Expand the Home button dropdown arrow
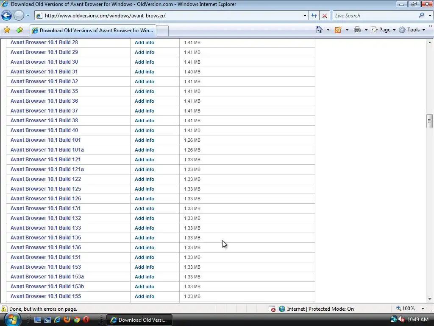434x326 pixels. [328, 30]
